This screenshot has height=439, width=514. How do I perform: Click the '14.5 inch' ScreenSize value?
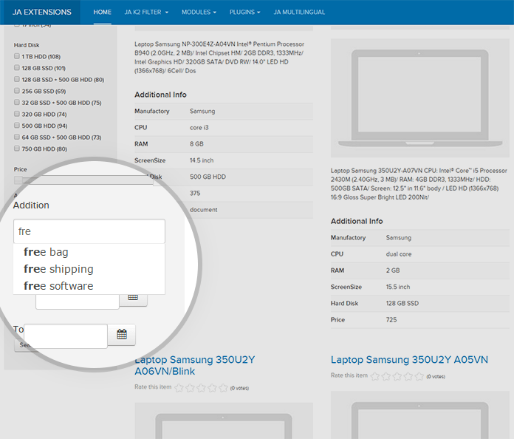tap(202, 160)
